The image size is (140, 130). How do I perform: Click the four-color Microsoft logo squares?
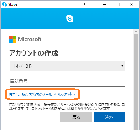[x=13, y=39]
